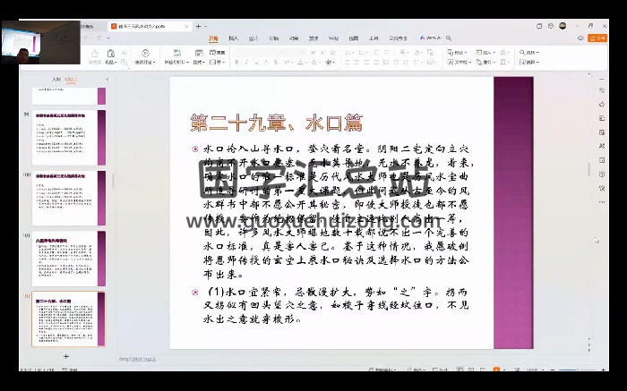Open a new document tab with plus
627x391 pixels.
[x=198, y=27]
